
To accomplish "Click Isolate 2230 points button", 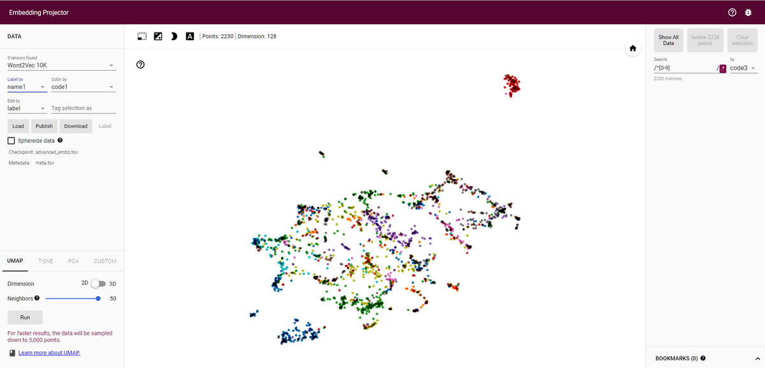I will 704,40.
